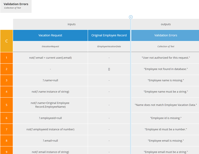
Task: Select the inputs section header
Action: (x=72, y=24)
